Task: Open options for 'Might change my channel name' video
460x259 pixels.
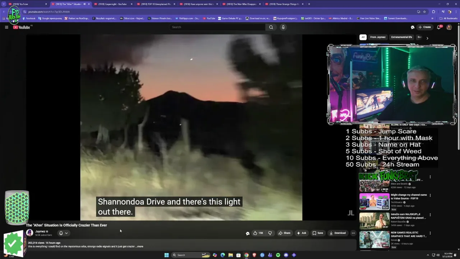Action: point(430,195)
